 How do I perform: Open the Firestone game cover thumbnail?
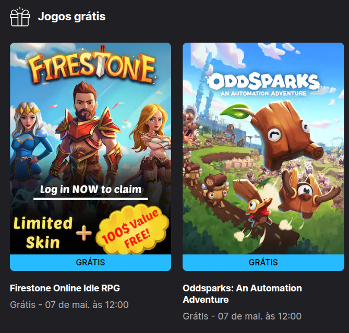[91, 148]
